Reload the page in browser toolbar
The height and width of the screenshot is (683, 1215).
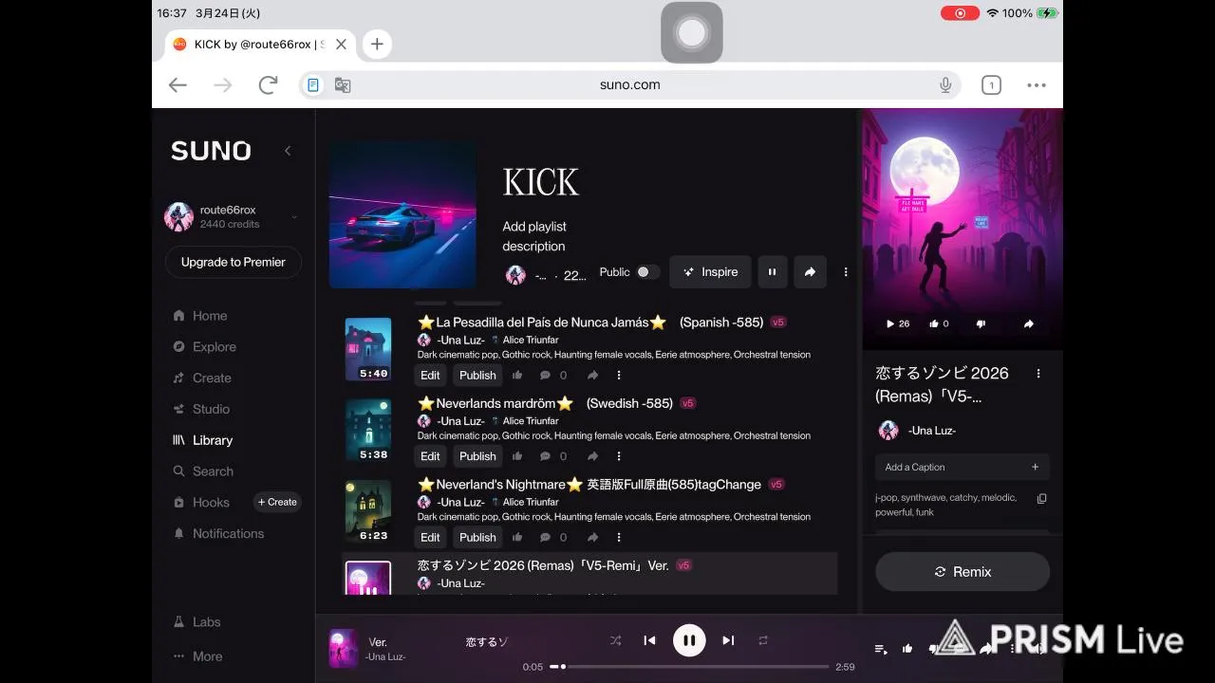pos(268,85)
